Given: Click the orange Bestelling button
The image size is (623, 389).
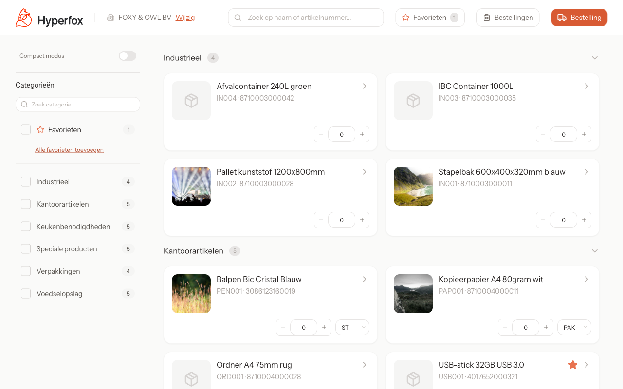Looking at the screenshot, I should pyautogui.click(x=579, y=18).
